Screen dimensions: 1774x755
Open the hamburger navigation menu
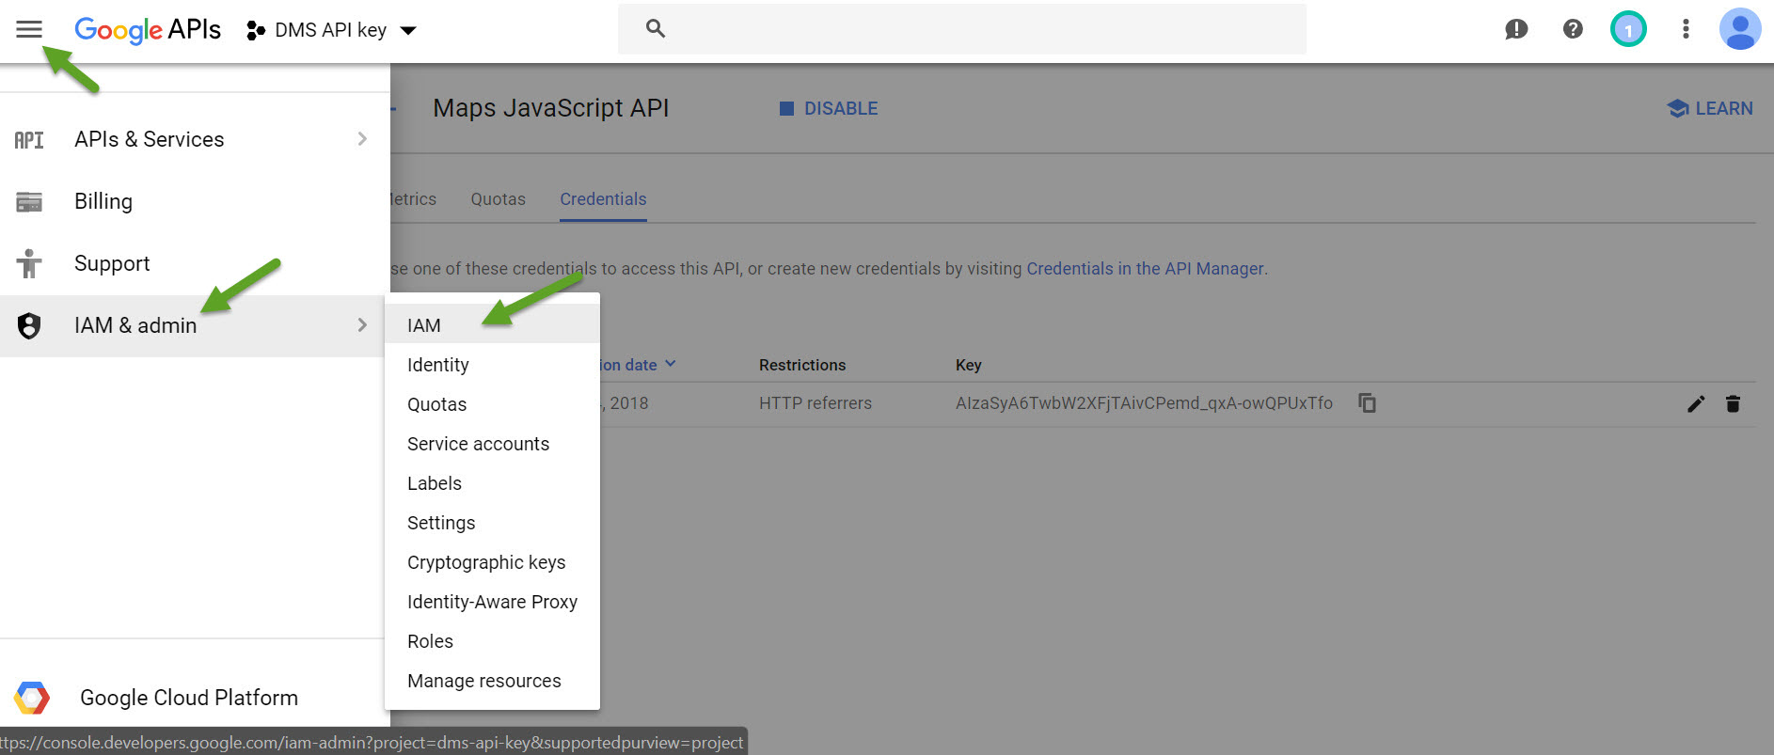29,29
